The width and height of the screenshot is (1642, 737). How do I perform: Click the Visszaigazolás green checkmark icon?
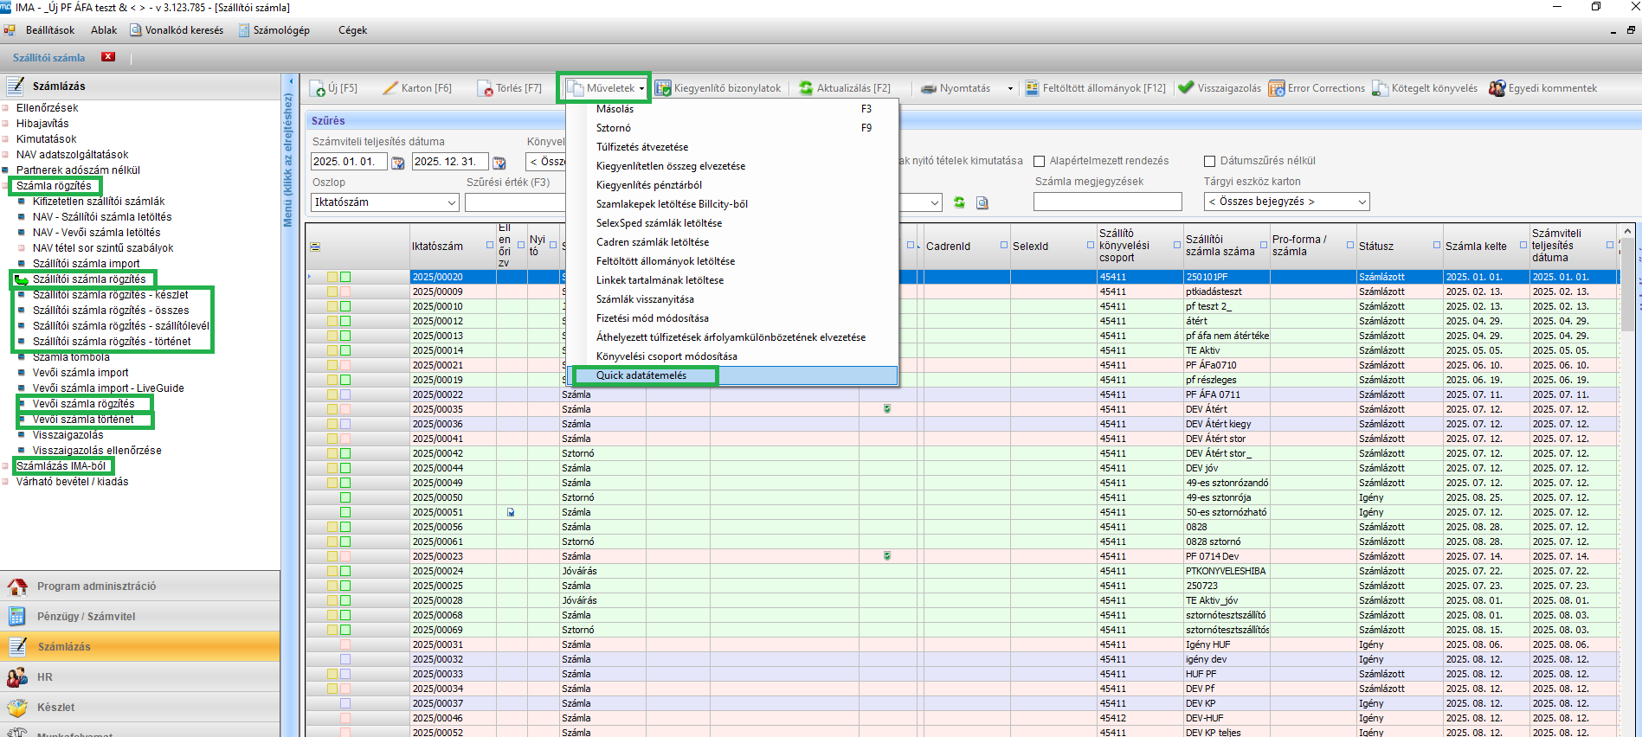1186,88
